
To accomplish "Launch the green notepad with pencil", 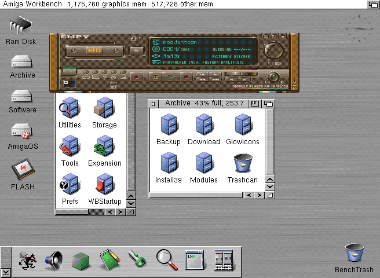I will [x=110, y=259].
